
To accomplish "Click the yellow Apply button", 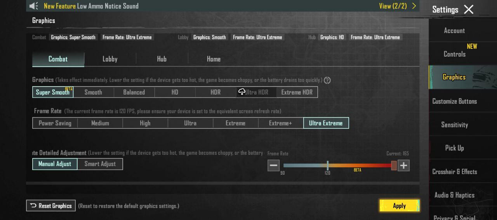I will (400, 206).
